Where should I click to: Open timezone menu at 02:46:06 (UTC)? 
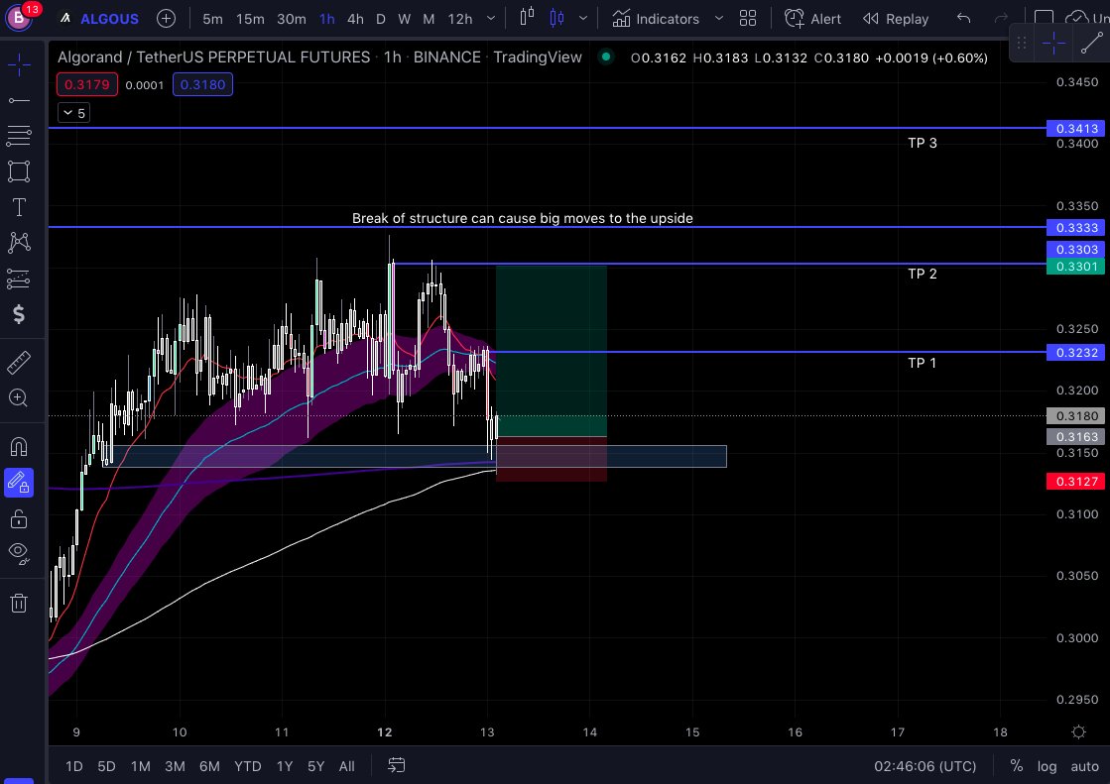(925, 766)
